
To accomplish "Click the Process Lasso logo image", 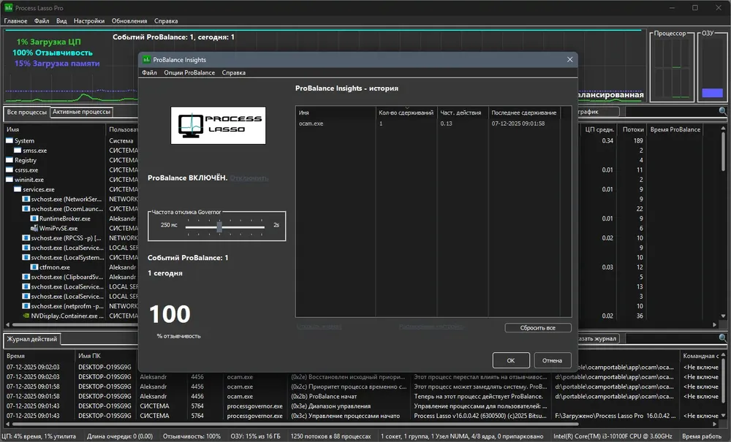I will pos(218,125).
